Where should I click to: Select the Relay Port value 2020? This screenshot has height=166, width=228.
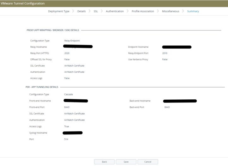click(x=67, y=53)
